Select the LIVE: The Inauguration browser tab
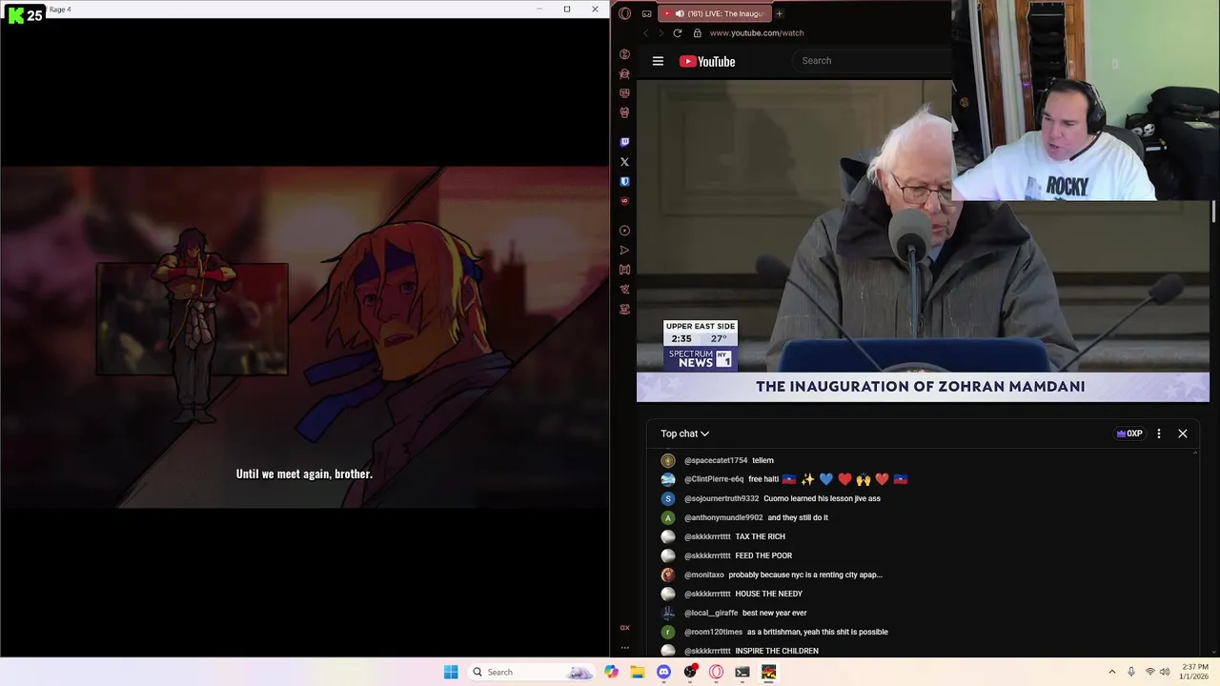 tap(715, 13)
